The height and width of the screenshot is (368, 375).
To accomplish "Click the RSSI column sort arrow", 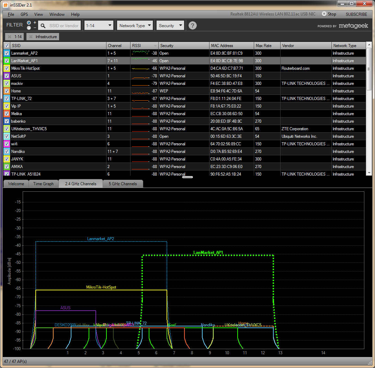I will click(155, 46).
